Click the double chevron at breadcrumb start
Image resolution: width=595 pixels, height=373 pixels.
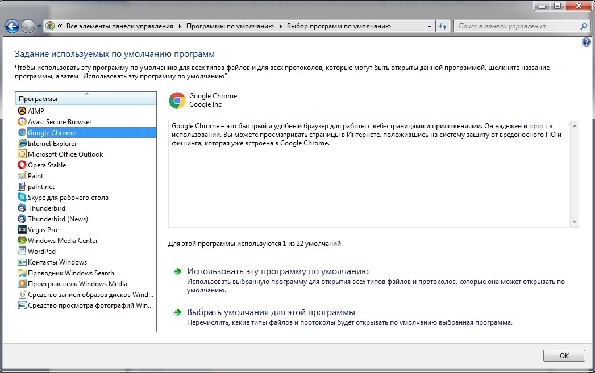(x=60, y=26)
